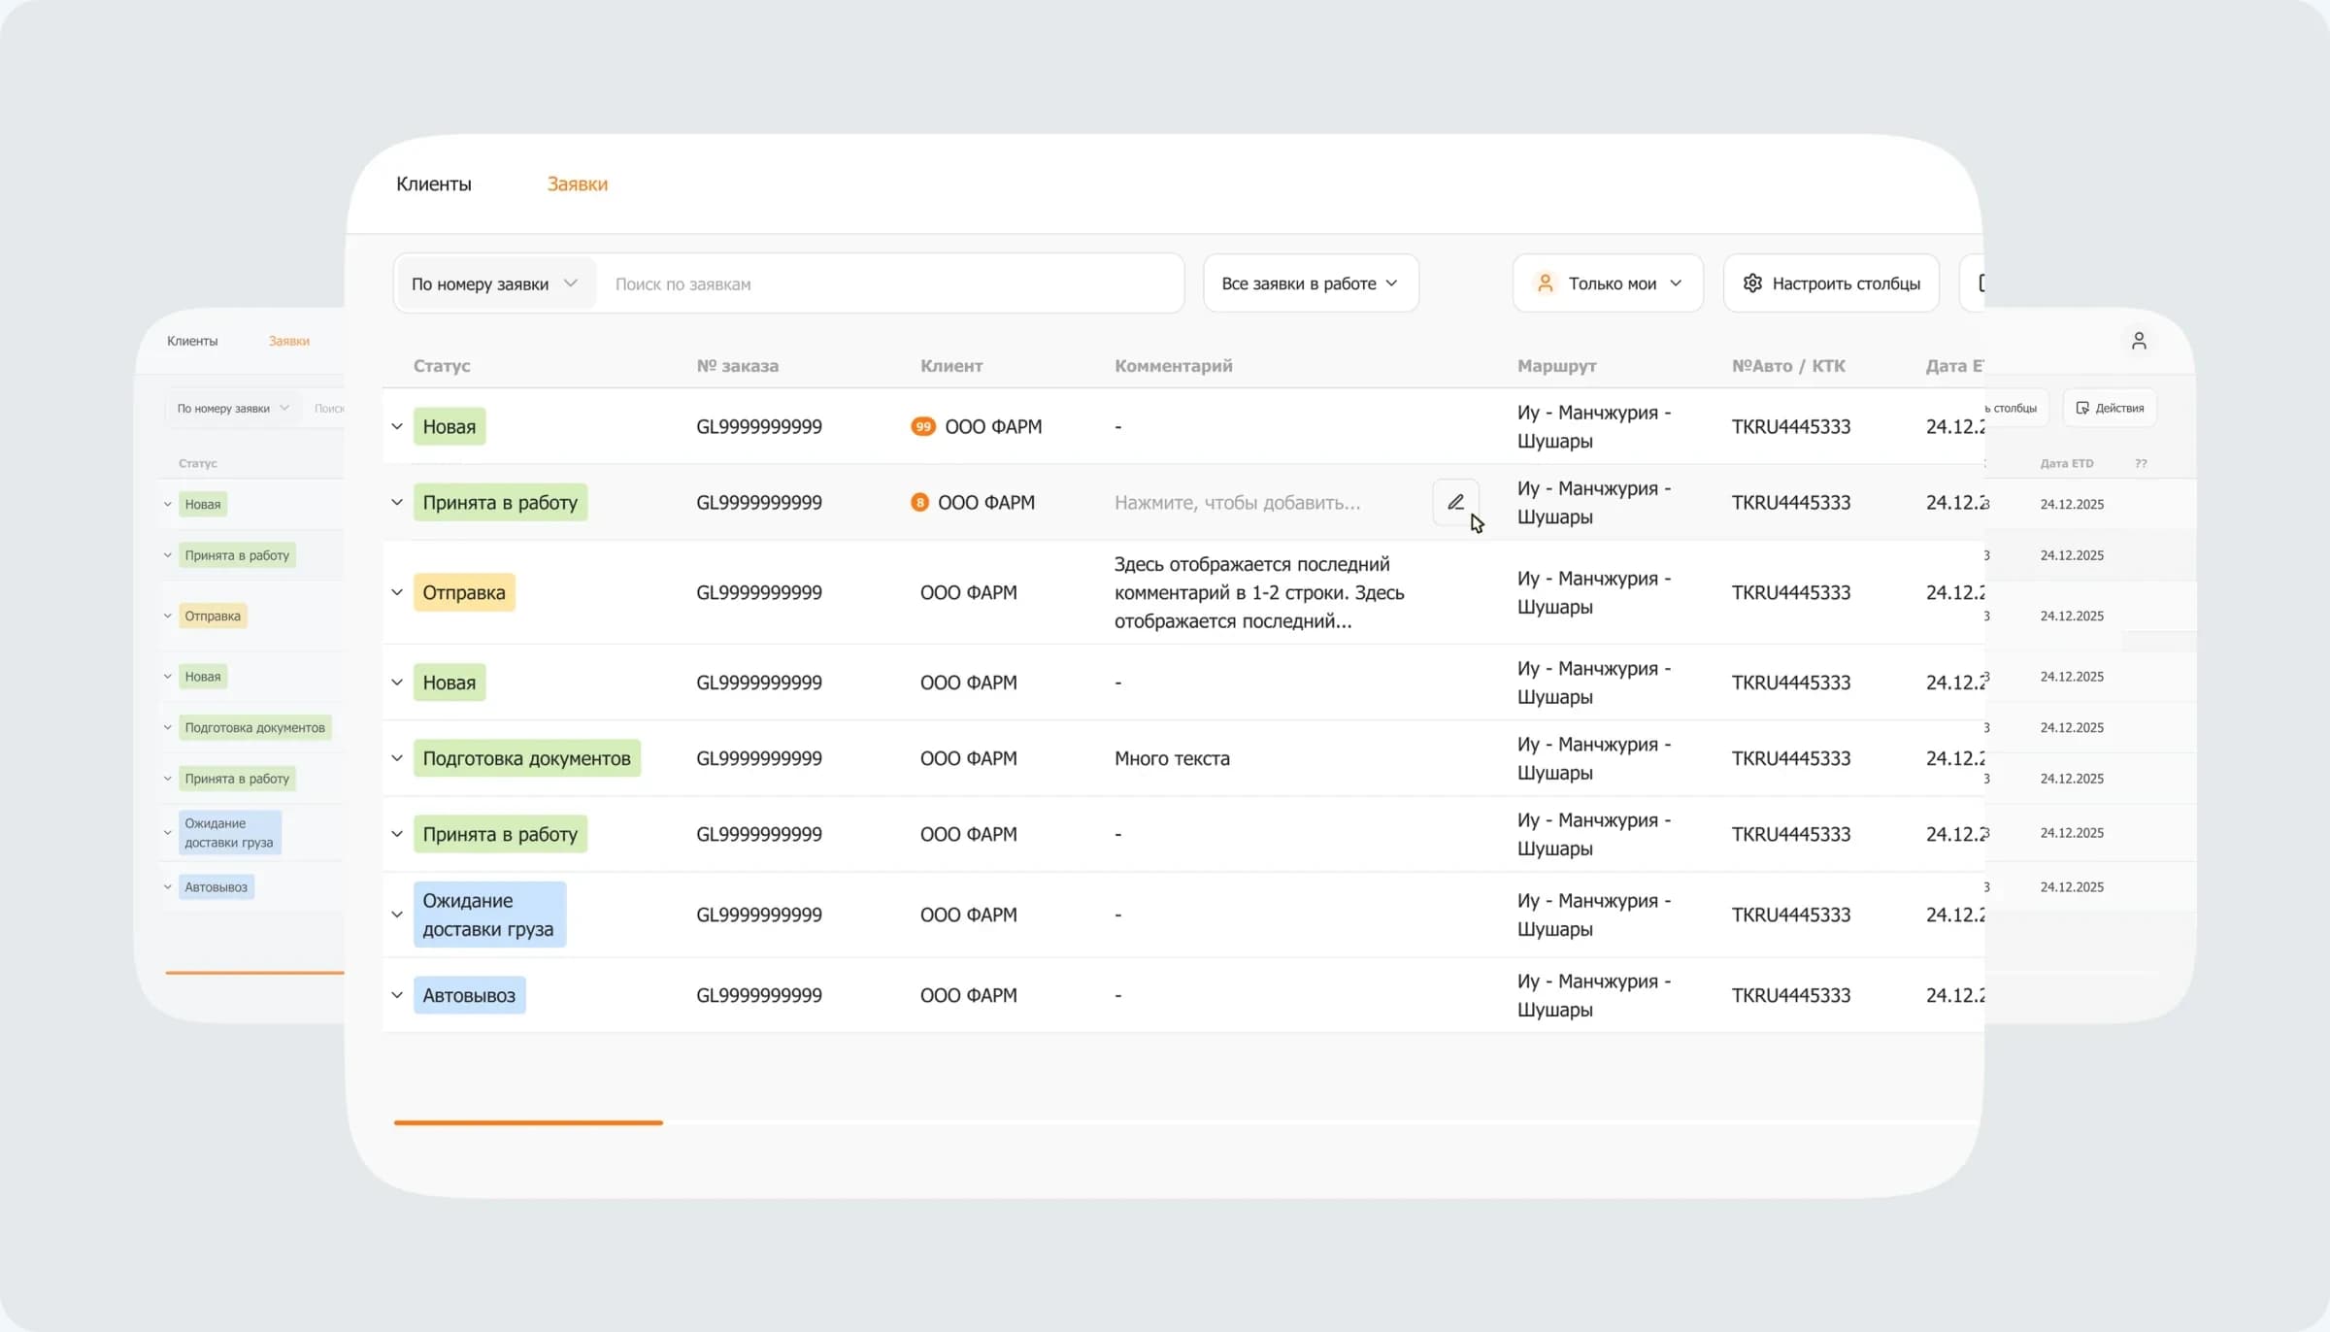Viewport: 2330px width, 1332px height.
Task: Click the Иу - Манчжурия - Шушары route, Отправка row
Action: 1594,592
